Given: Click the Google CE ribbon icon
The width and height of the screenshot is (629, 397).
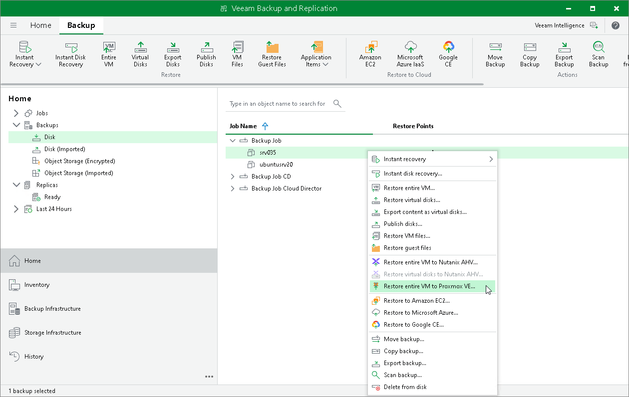Looking at the screenshot, I should [x=448, y=54].
